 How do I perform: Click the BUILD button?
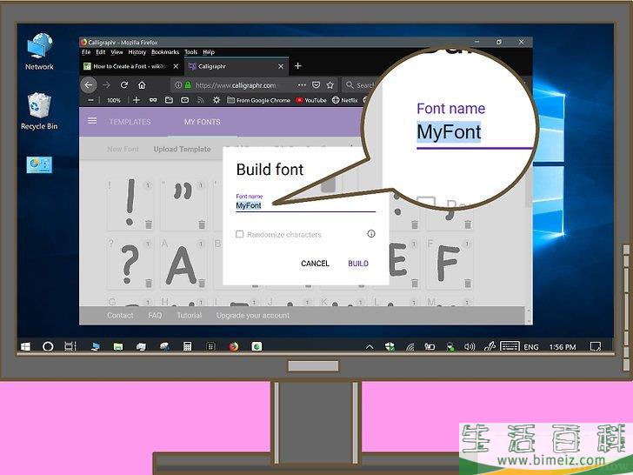358,264
